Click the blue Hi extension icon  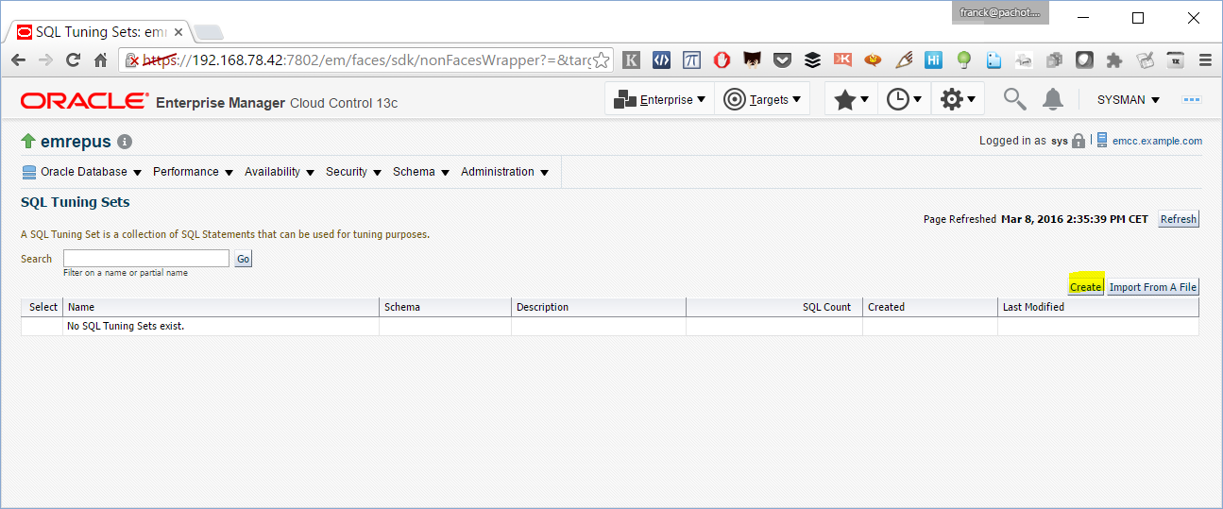933,59
